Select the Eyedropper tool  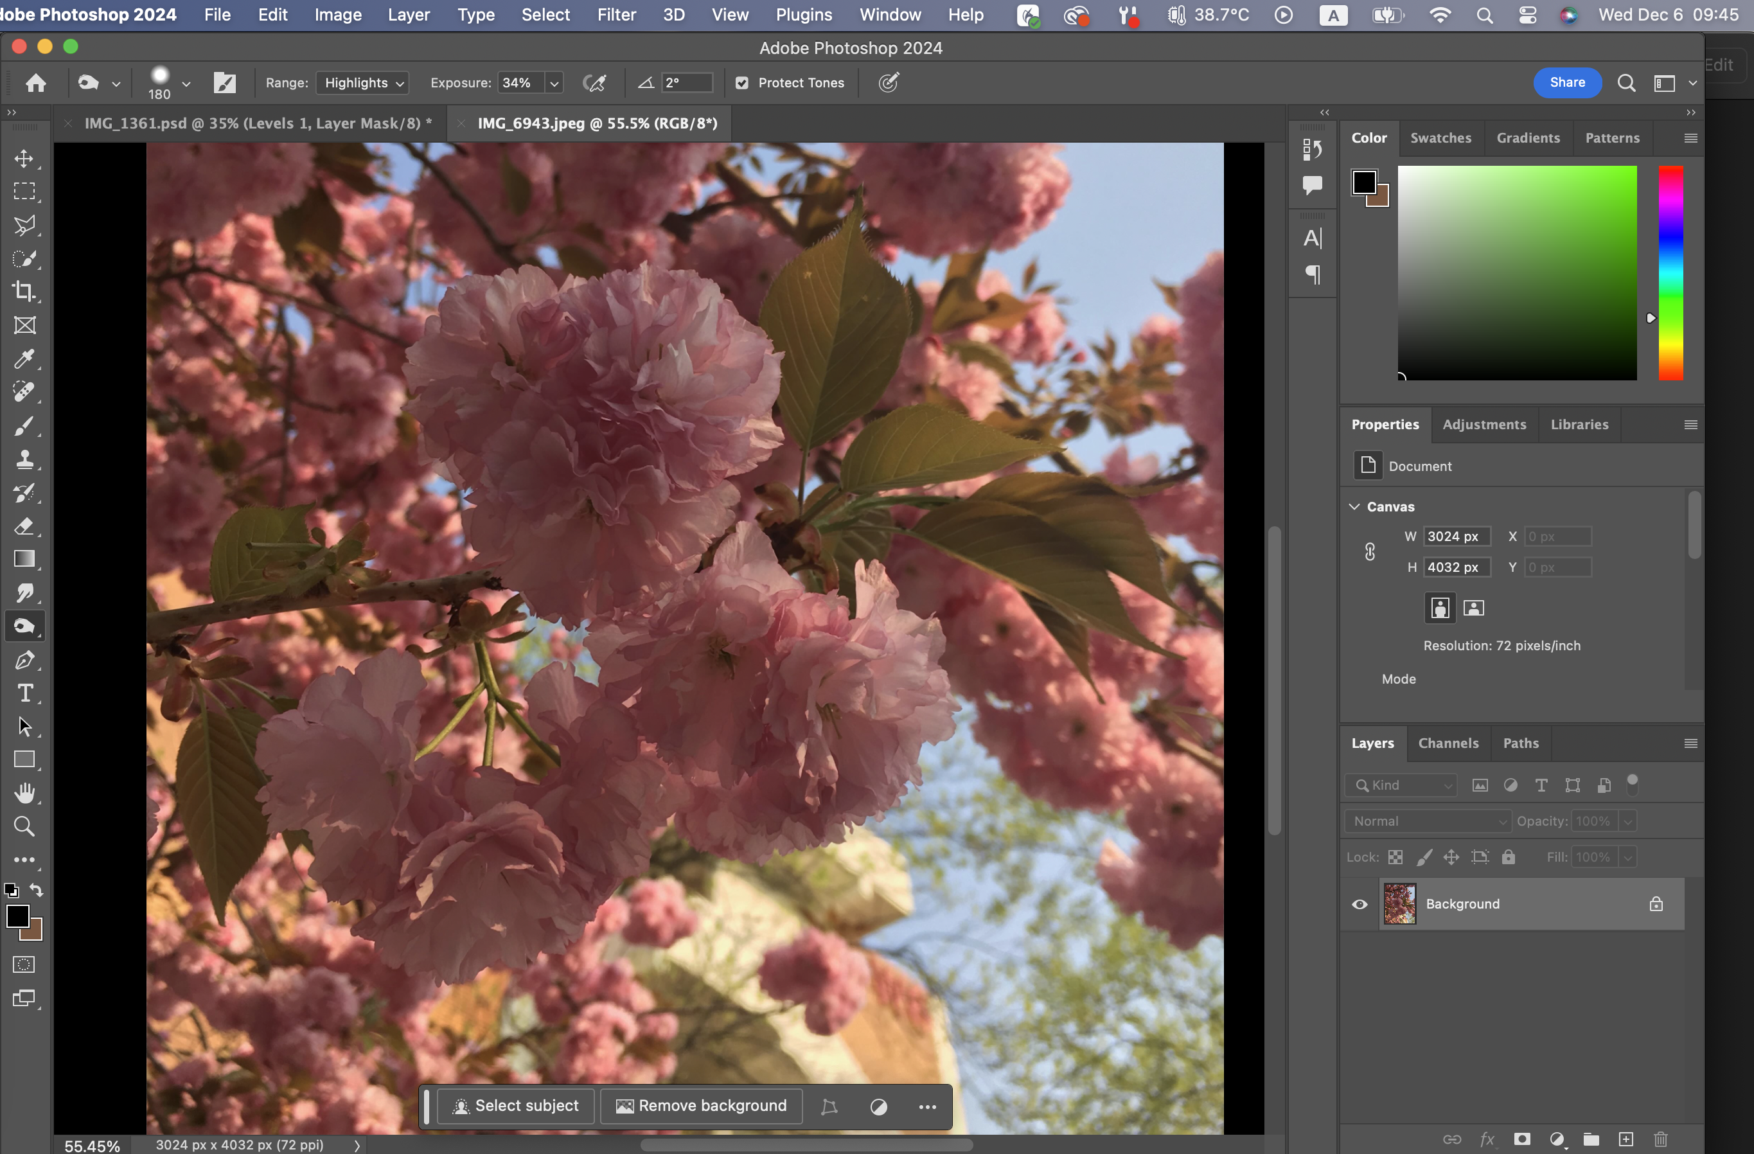coord(24,359)
